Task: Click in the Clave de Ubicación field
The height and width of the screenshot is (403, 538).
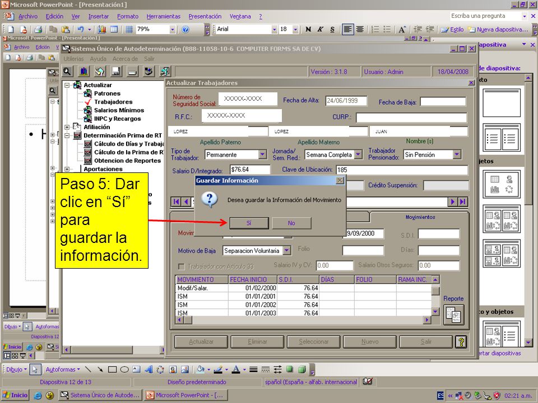Action: [x=402, y=170]
